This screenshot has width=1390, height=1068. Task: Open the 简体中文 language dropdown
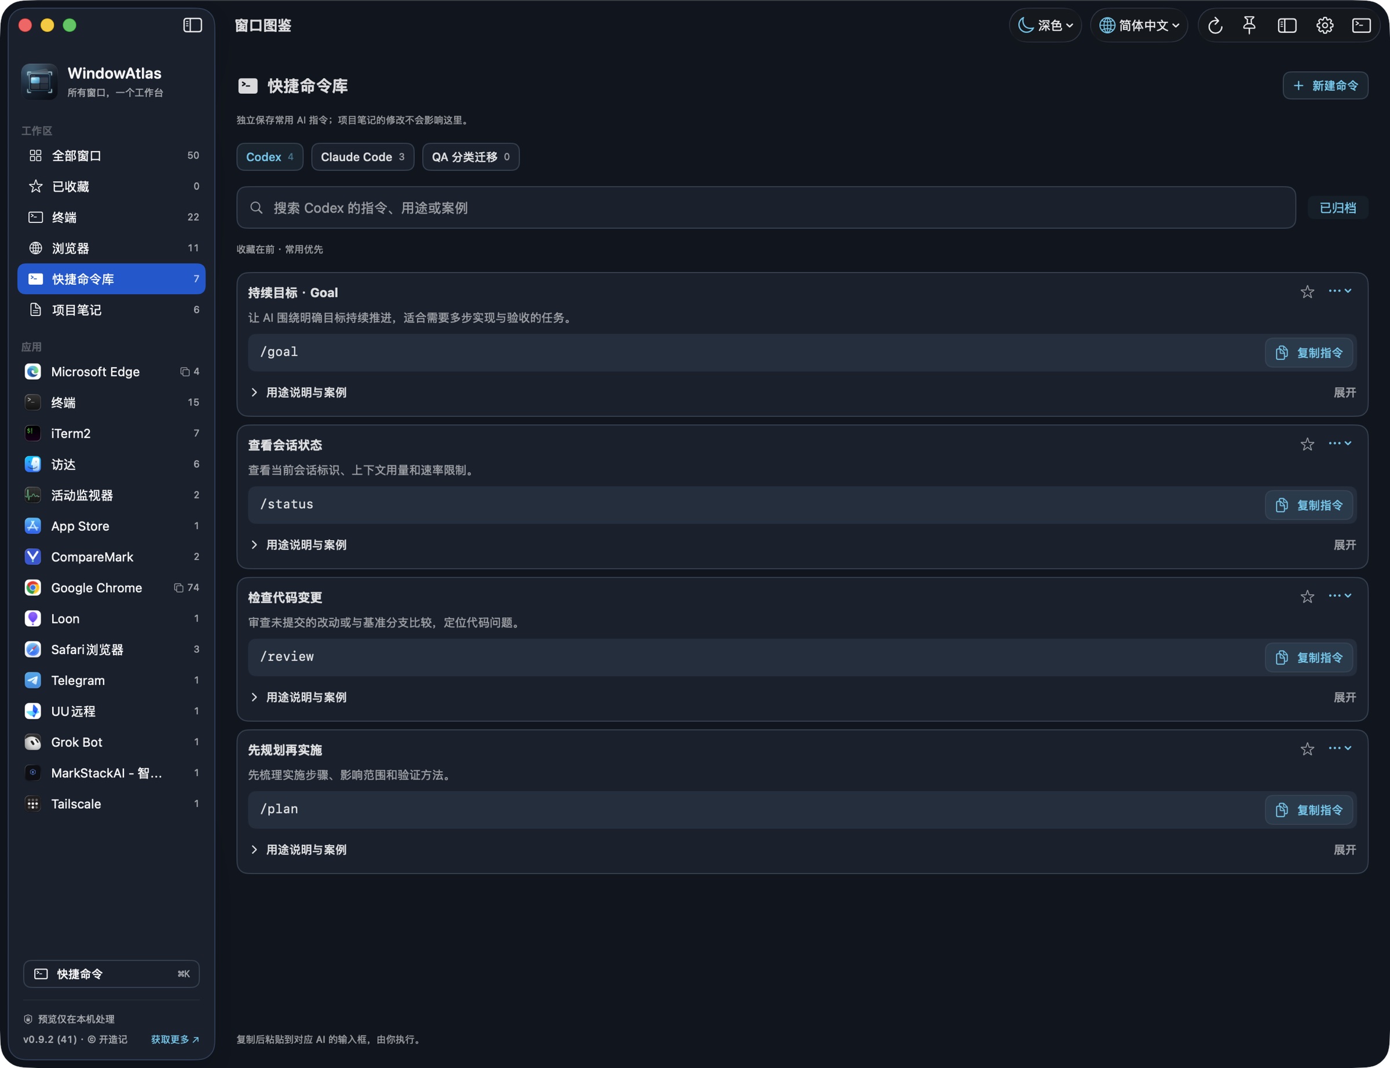[1139, 25]
